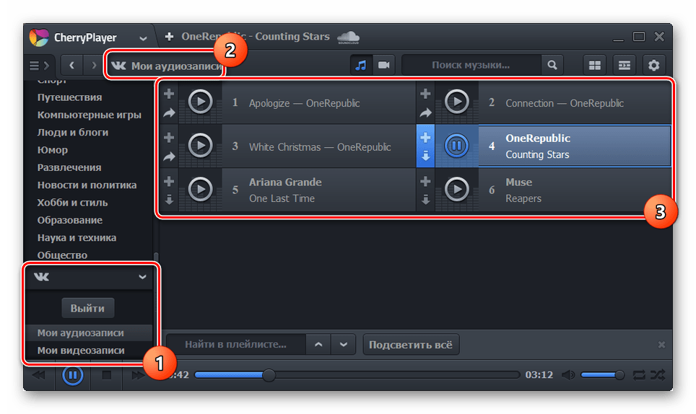The height and width of the screenshot is (414, 696).
Task: Play Apologize — OneRepublic track
Action: coord(200,102)
